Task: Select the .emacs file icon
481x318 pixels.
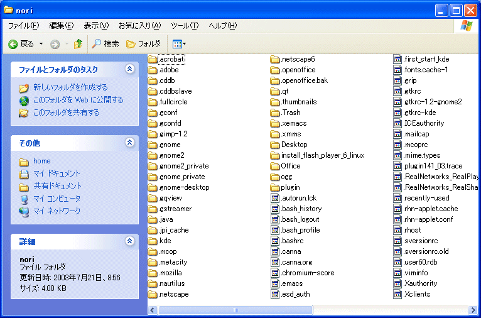Action: pos(275,283)
